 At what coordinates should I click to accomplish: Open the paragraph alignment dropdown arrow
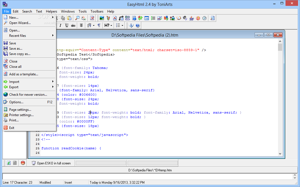coord(94,25)
